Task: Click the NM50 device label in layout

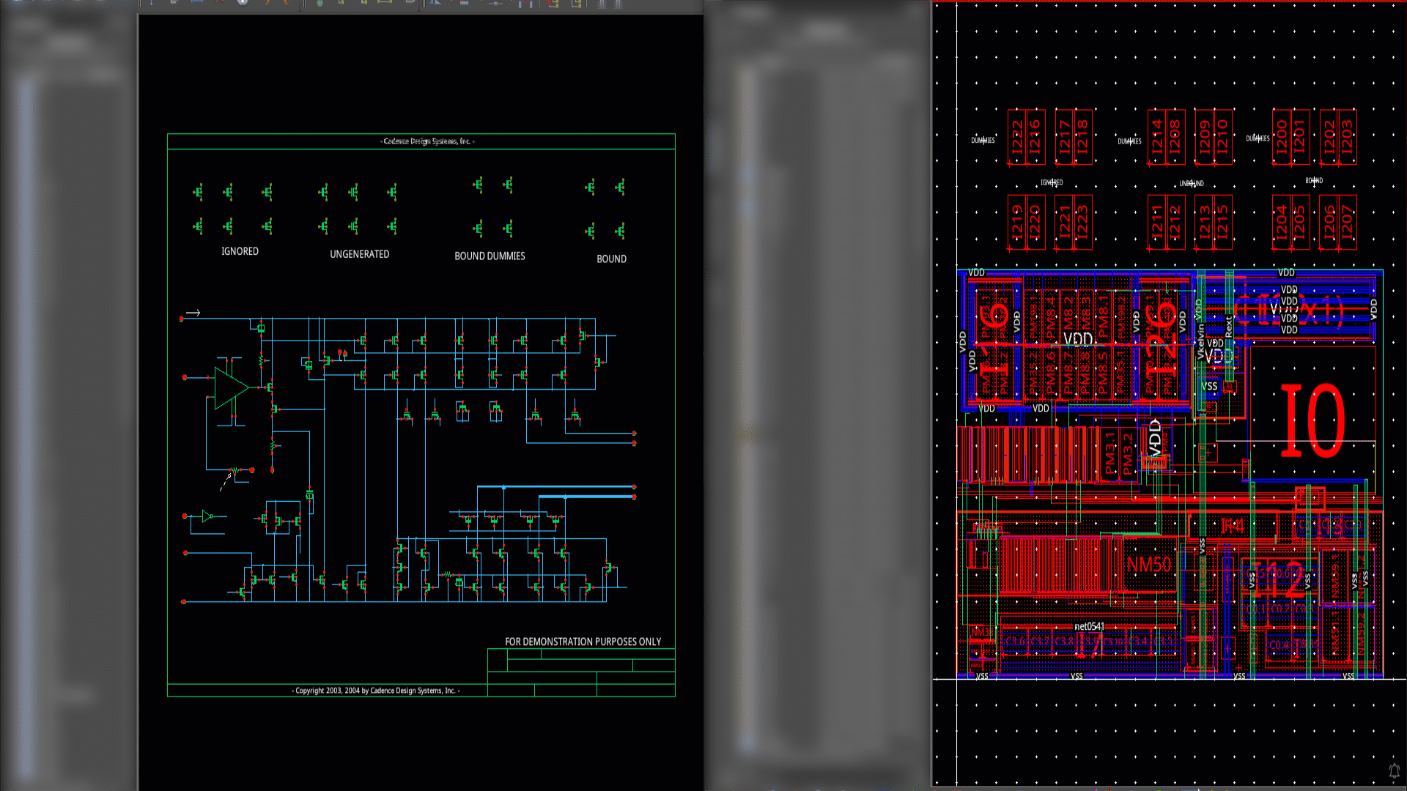Action: (1148, 565)
